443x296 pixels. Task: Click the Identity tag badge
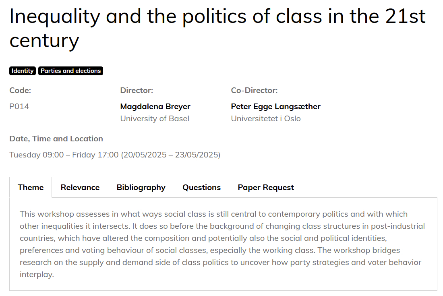[23, 71]
